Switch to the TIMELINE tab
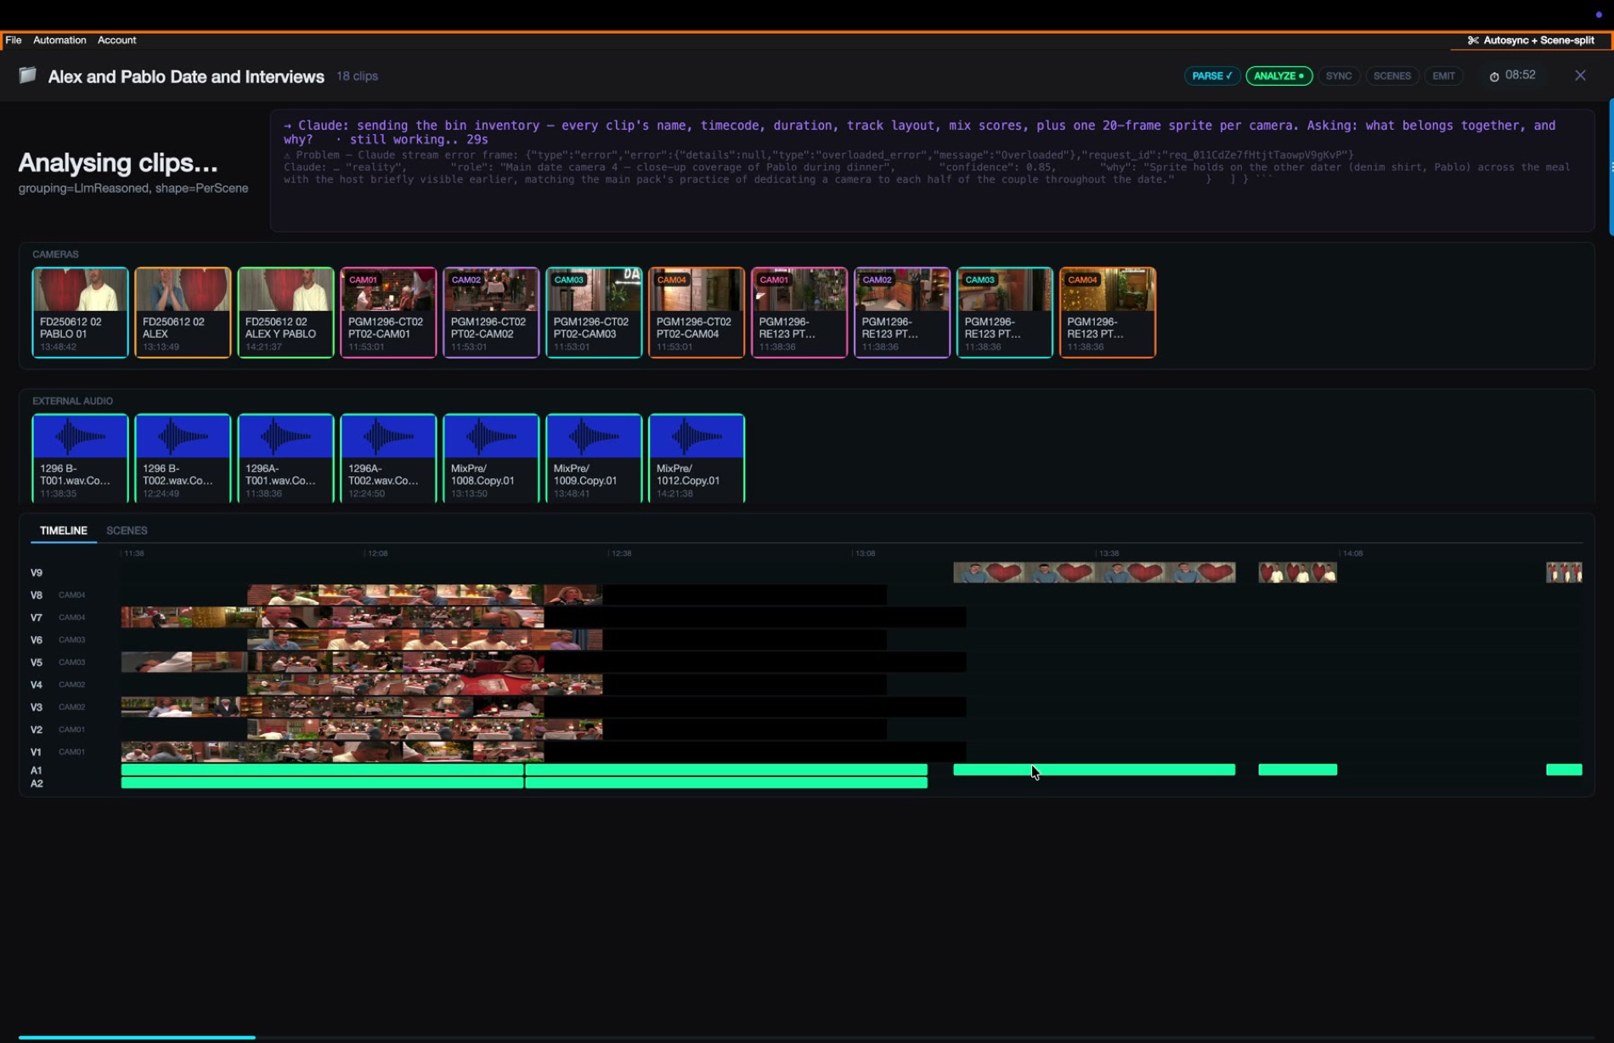The image size is (1614, 1043). 64,530
